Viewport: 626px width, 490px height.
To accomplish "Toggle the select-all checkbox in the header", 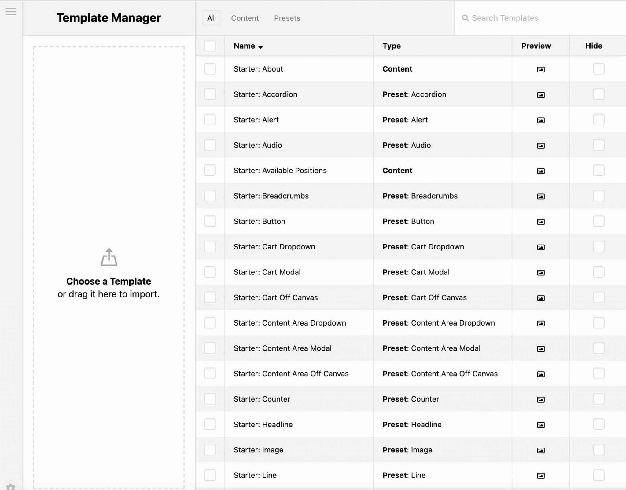I will [x=210, y=46].
